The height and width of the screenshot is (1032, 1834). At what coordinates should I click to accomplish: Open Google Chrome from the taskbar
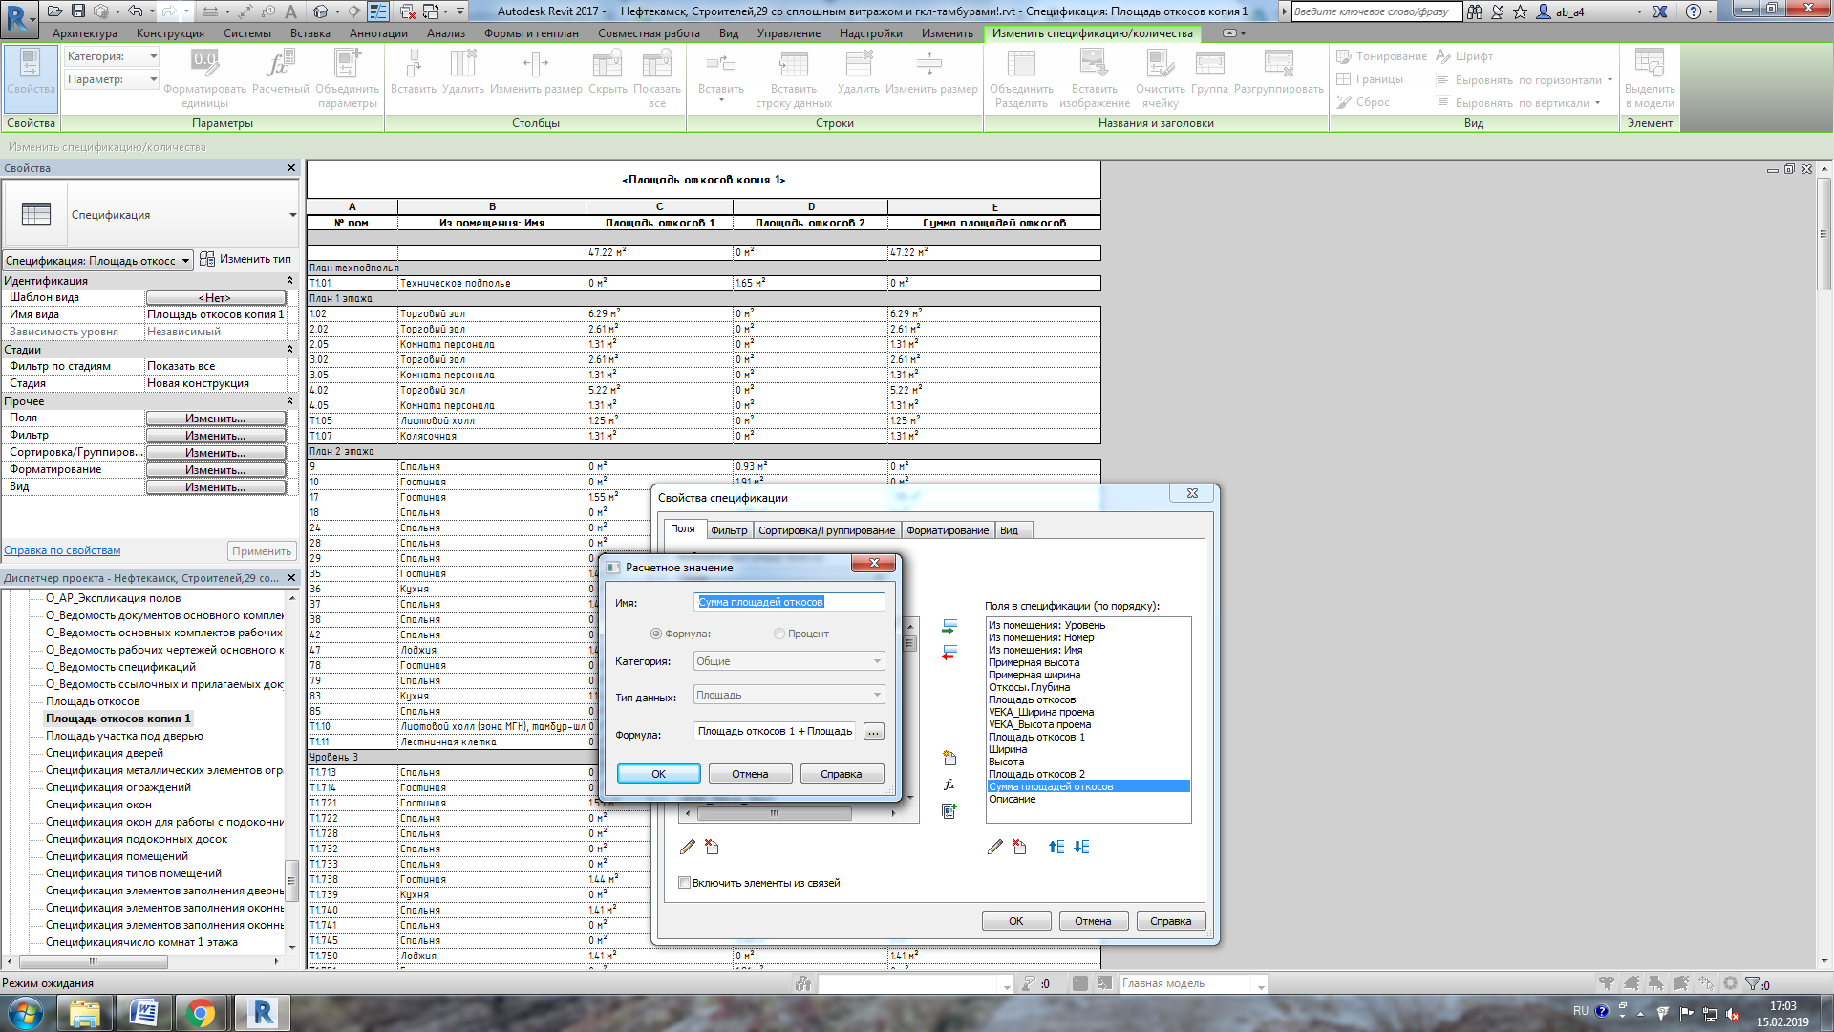click(201, 1013)
